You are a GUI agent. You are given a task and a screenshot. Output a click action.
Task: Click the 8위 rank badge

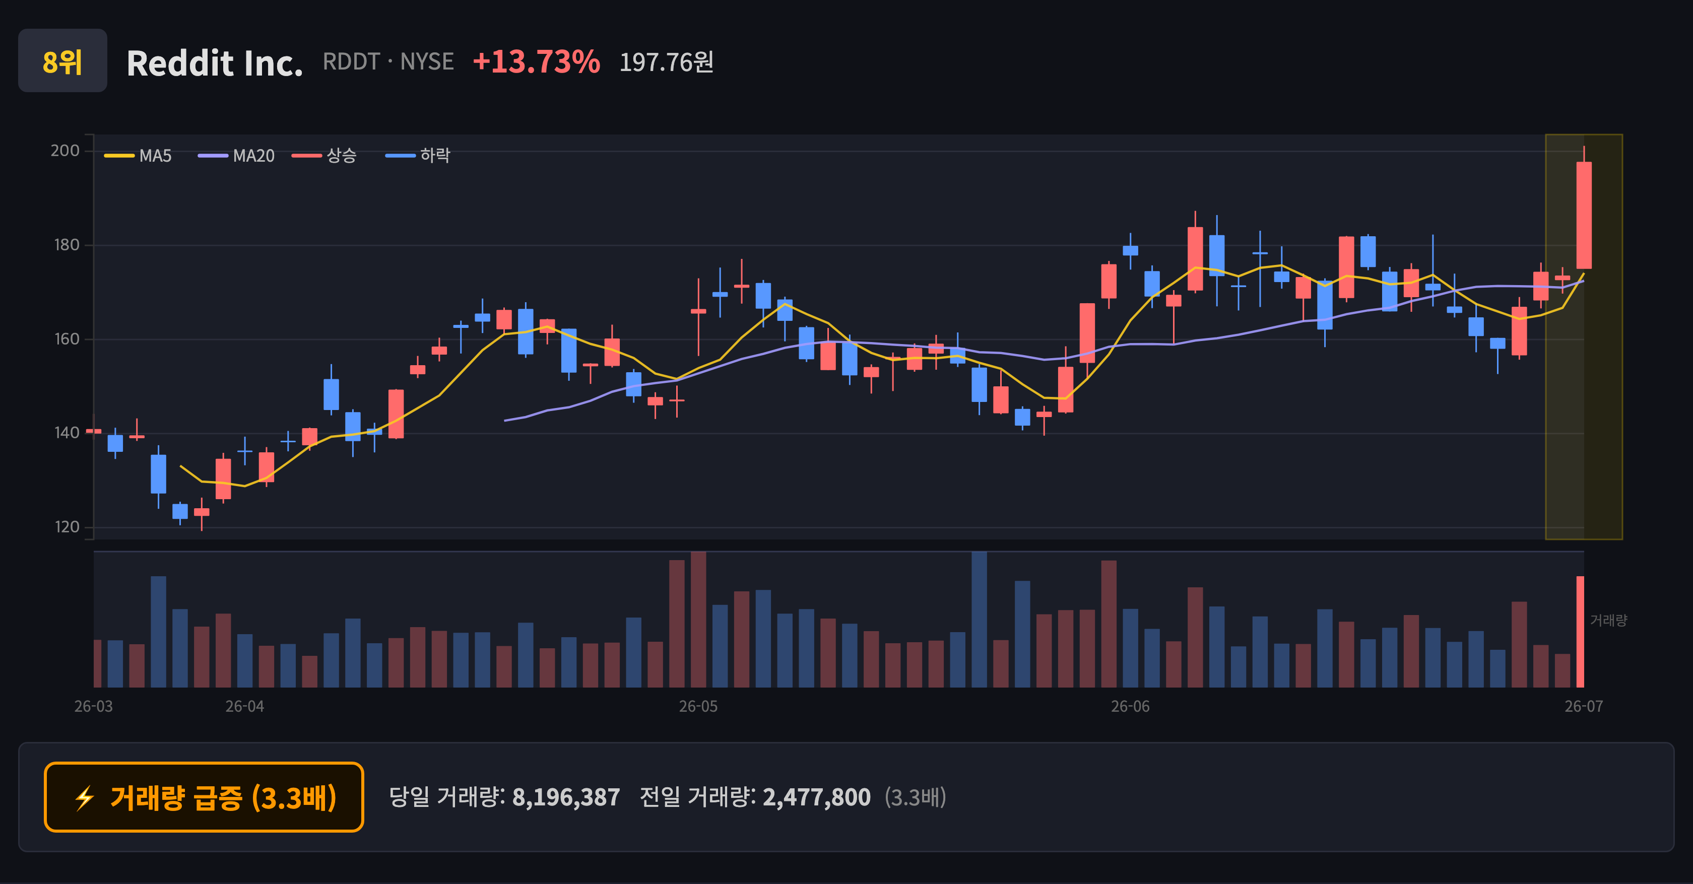click(x=62, y=60)
